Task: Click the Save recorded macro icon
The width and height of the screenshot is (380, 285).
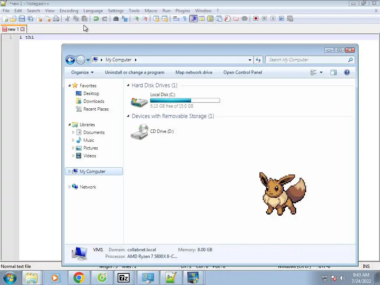Action: point(290,19)
